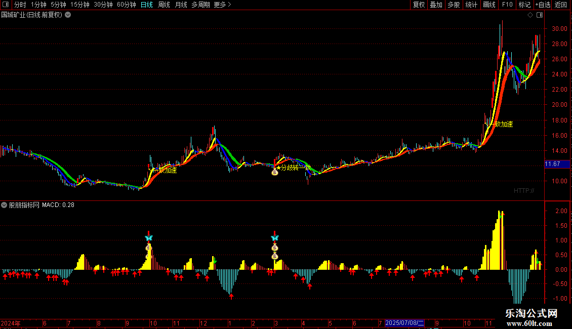Viewport: 572px width, 329px height.
Task: Open the 复权 adjustment options
Action: (419, 5)
